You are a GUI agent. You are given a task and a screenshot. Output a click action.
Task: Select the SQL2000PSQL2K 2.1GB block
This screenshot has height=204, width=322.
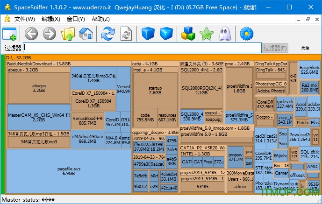point(201,90)
